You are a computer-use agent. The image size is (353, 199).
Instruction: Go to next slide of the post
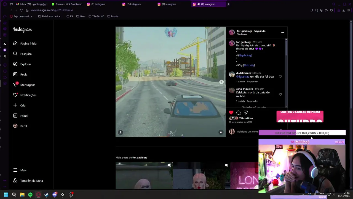[x=221, y=82]
